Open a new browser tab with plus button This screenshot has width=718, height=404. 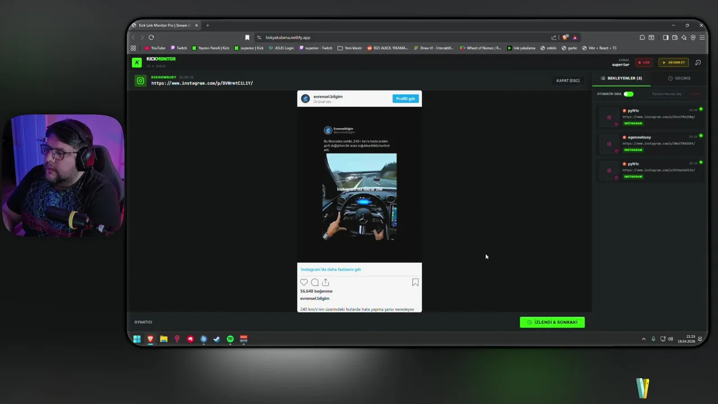click(208, 25)
